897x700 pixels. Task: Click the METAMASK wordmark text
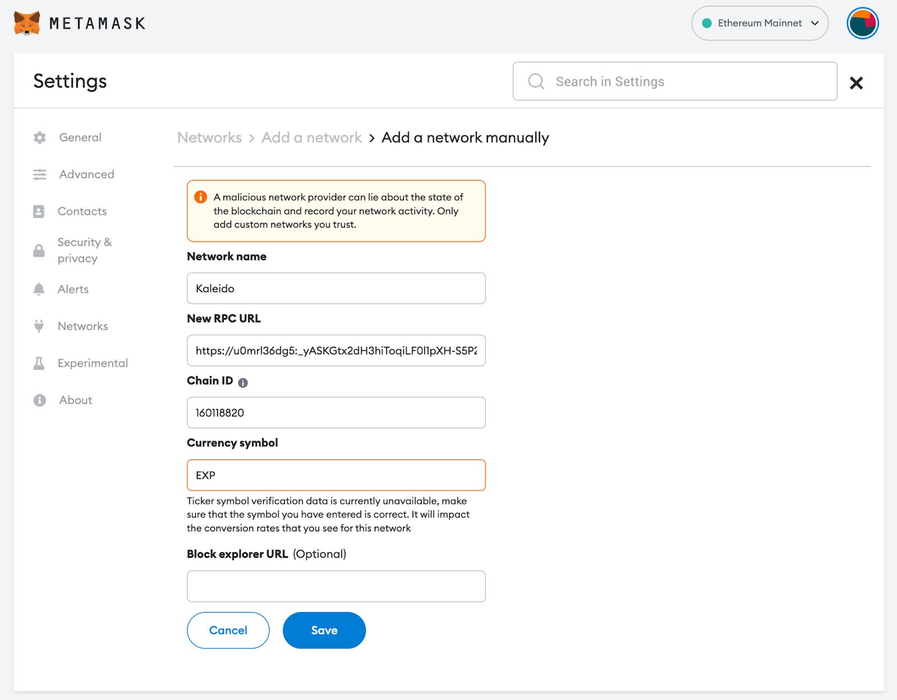(x=98, y=24)
